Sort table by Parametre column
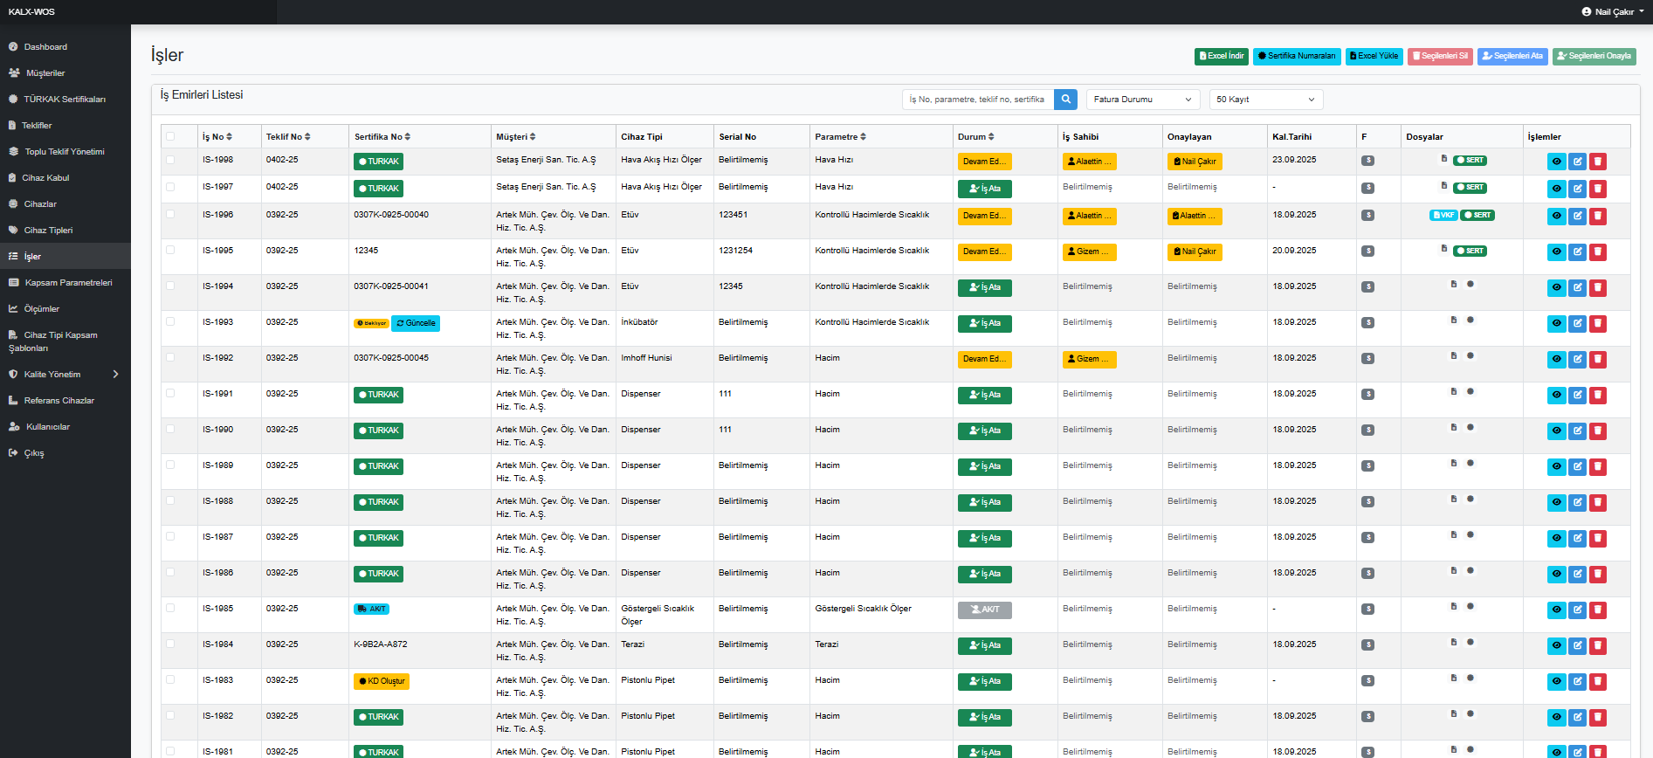 click(840, 137)
